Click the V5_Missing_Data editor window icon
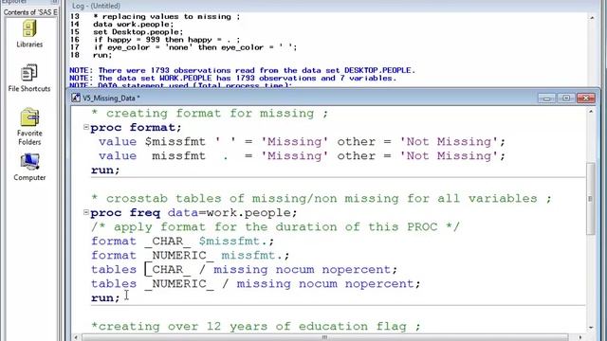607x341 pixels. coord(76,98)
